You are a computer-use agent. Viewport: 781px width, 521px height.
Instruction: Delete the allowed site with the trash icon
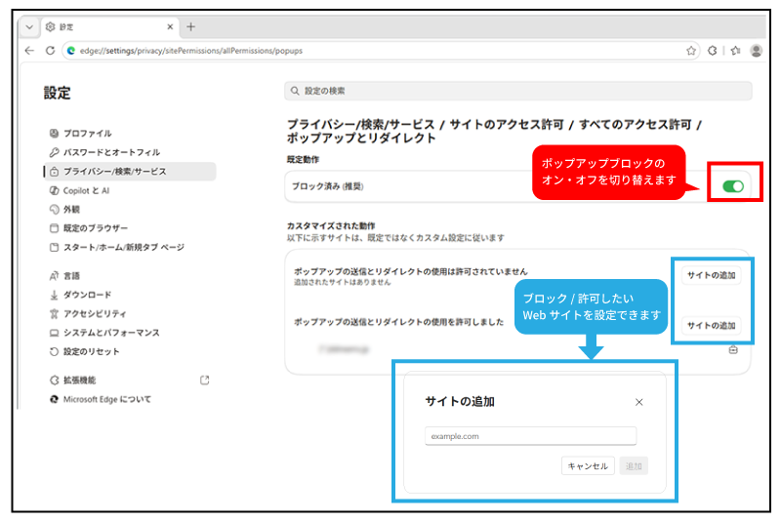click(x=733, y=350)
